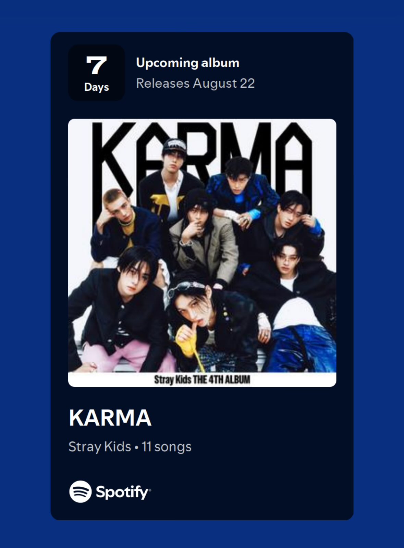This screenshot has height=548, width=404.
Task: Click the large number 7 in countdown
Action: [96, 65]
